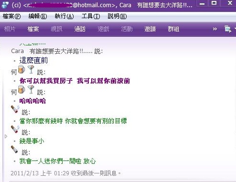Close the chat window
Viewport: 236px width, 182px height.
click(x=230, y=3)
